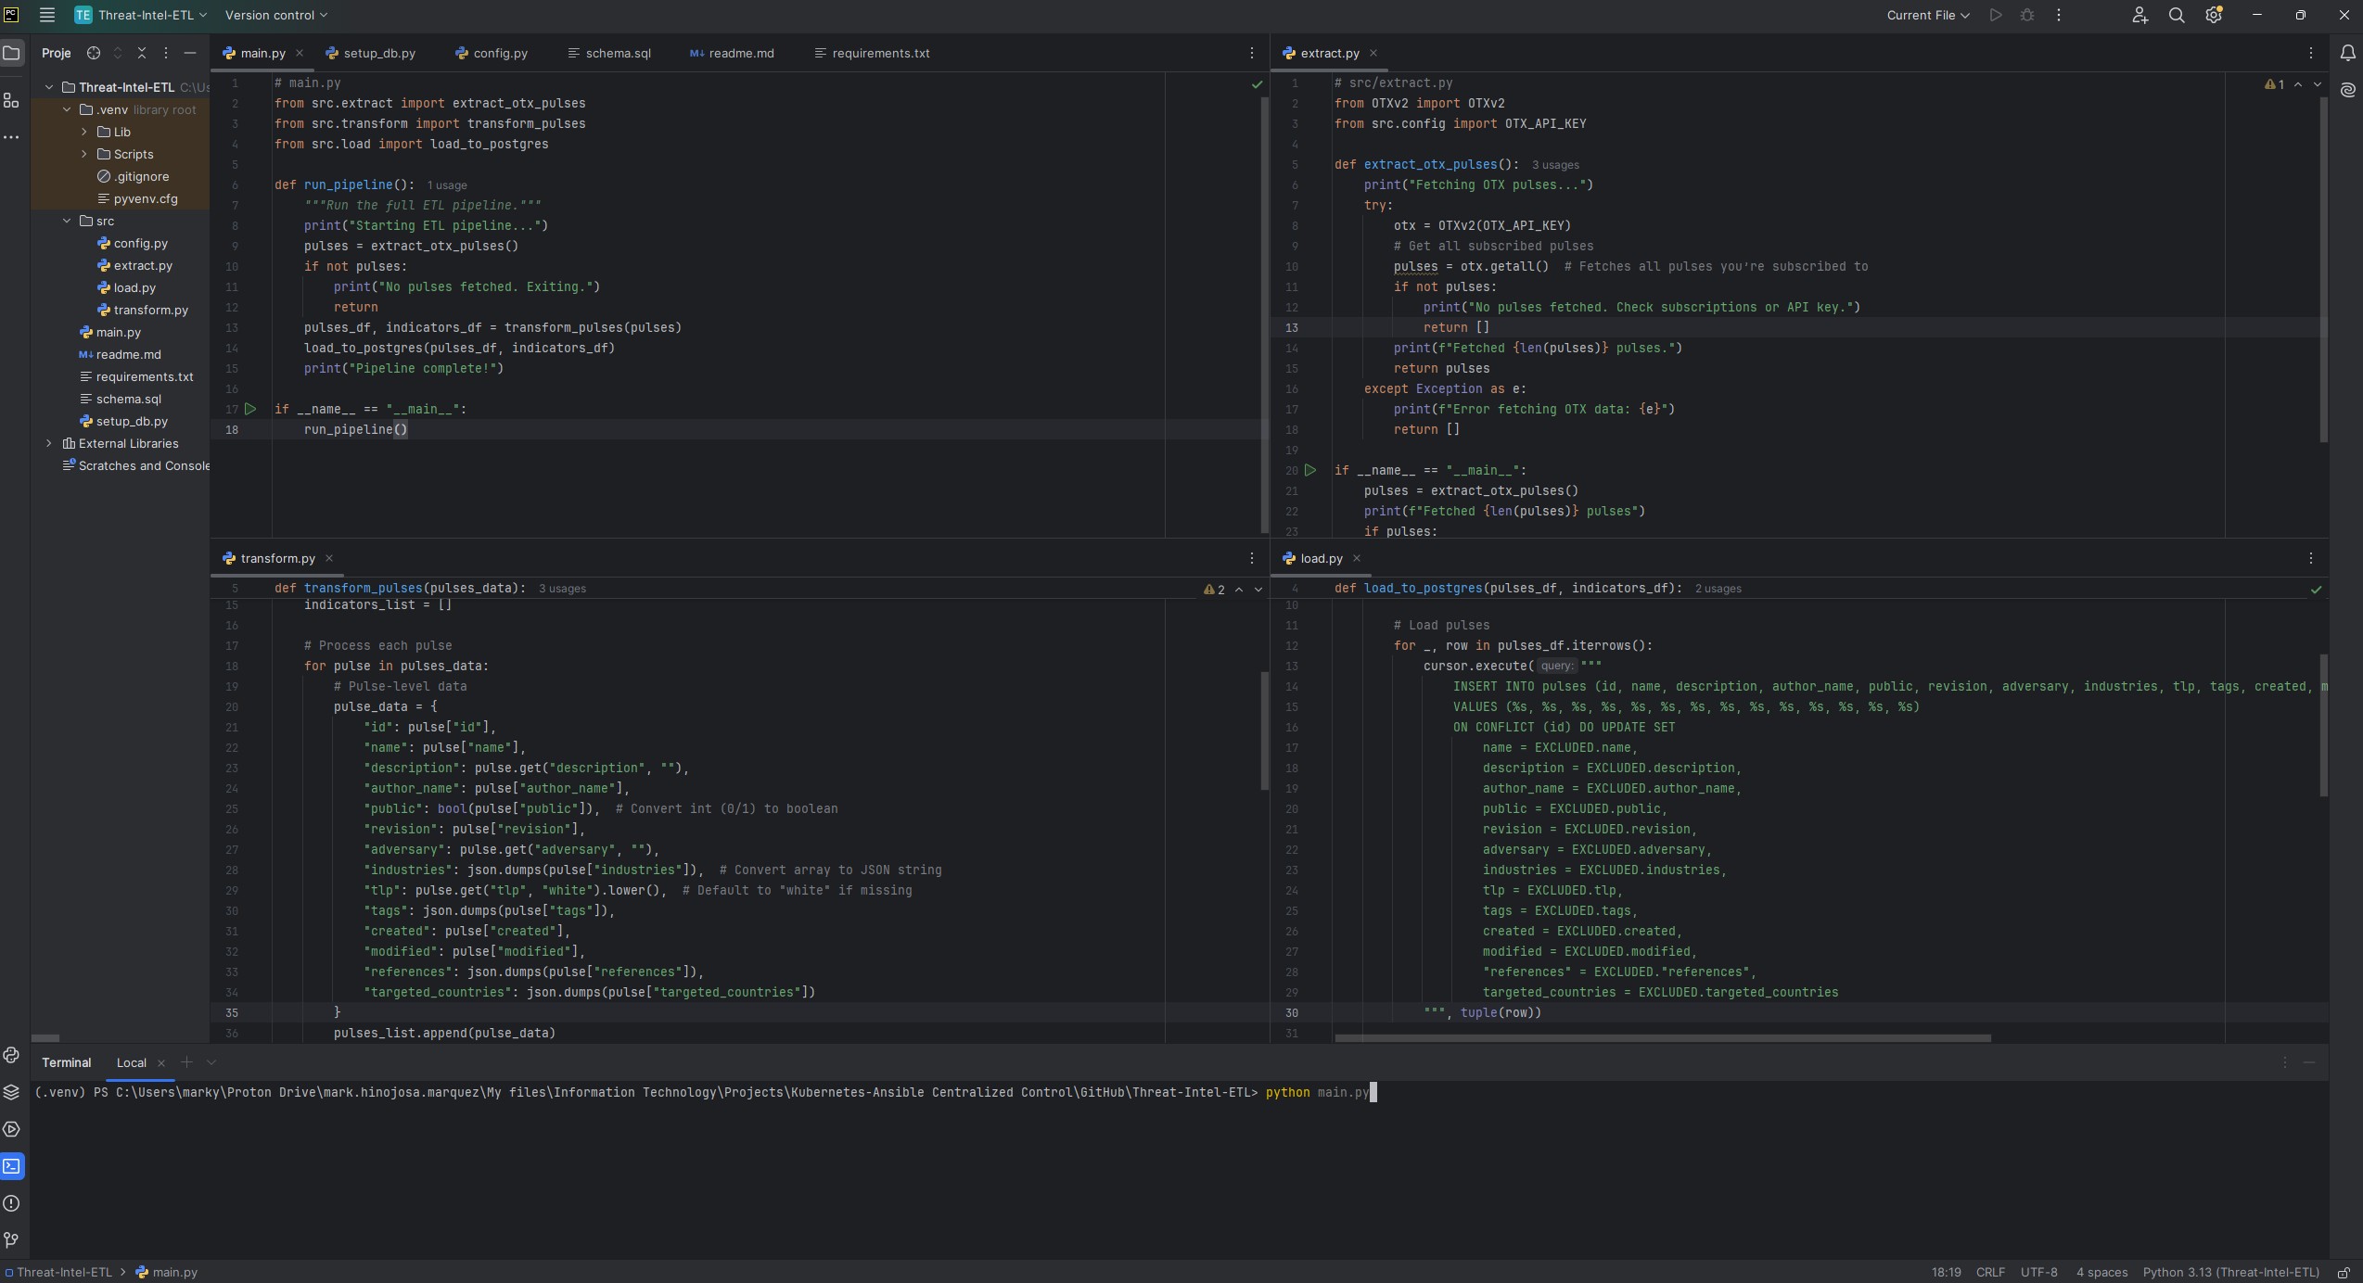The height and width of the screenshot is (1283, 2363).
Task: Start debugging the current file
Action: pyautogui.click(x=2026, y=15)
